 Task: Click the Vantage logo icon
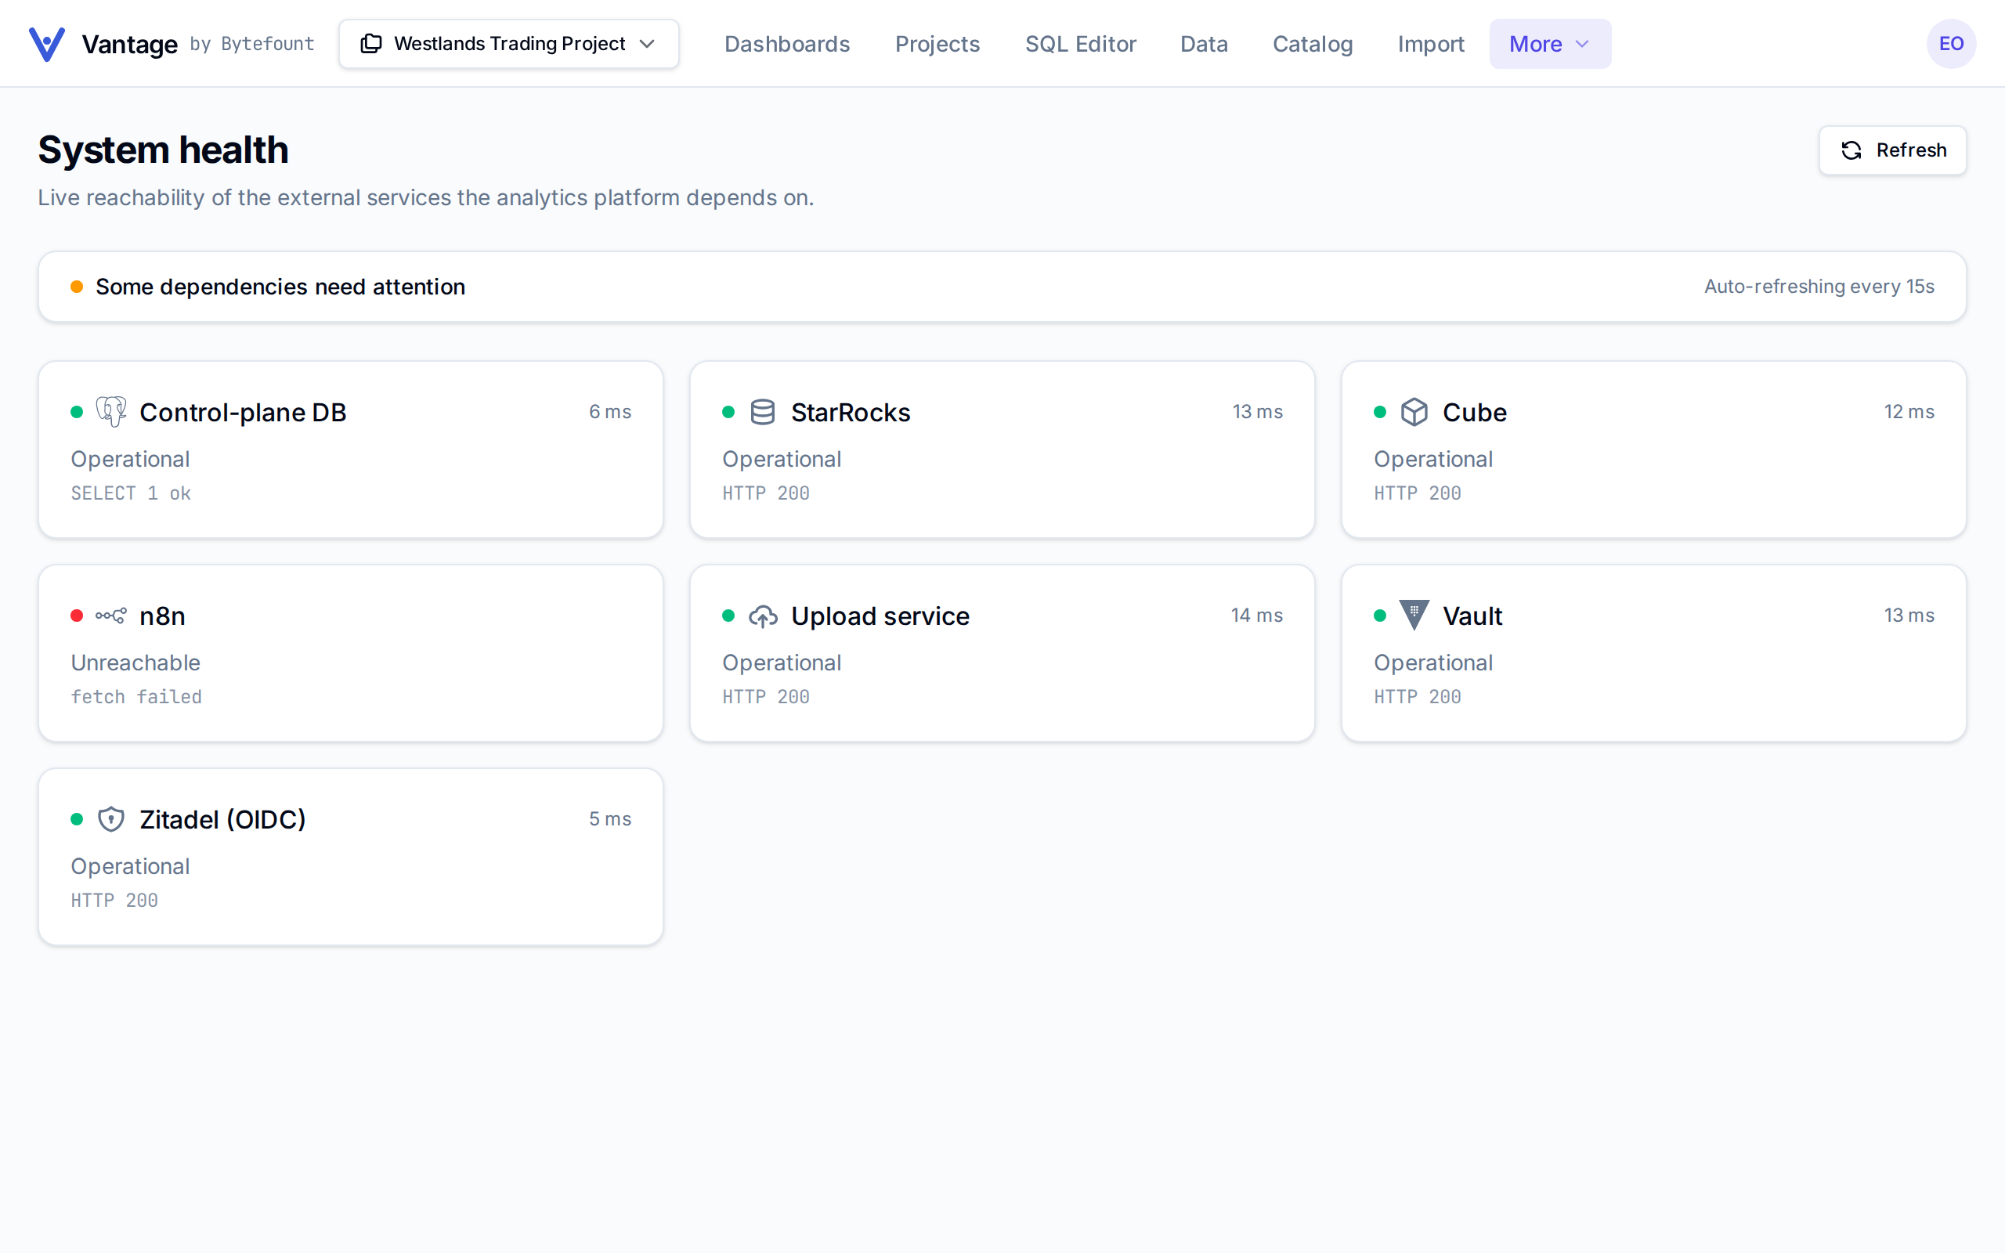tap(47, 44)
